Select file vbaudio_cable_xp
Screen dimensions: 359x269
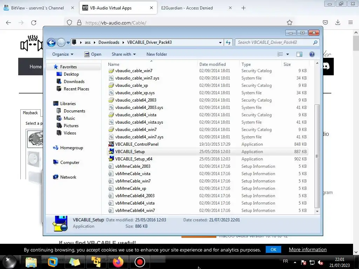pyautogui.click(x=131, y=85)
